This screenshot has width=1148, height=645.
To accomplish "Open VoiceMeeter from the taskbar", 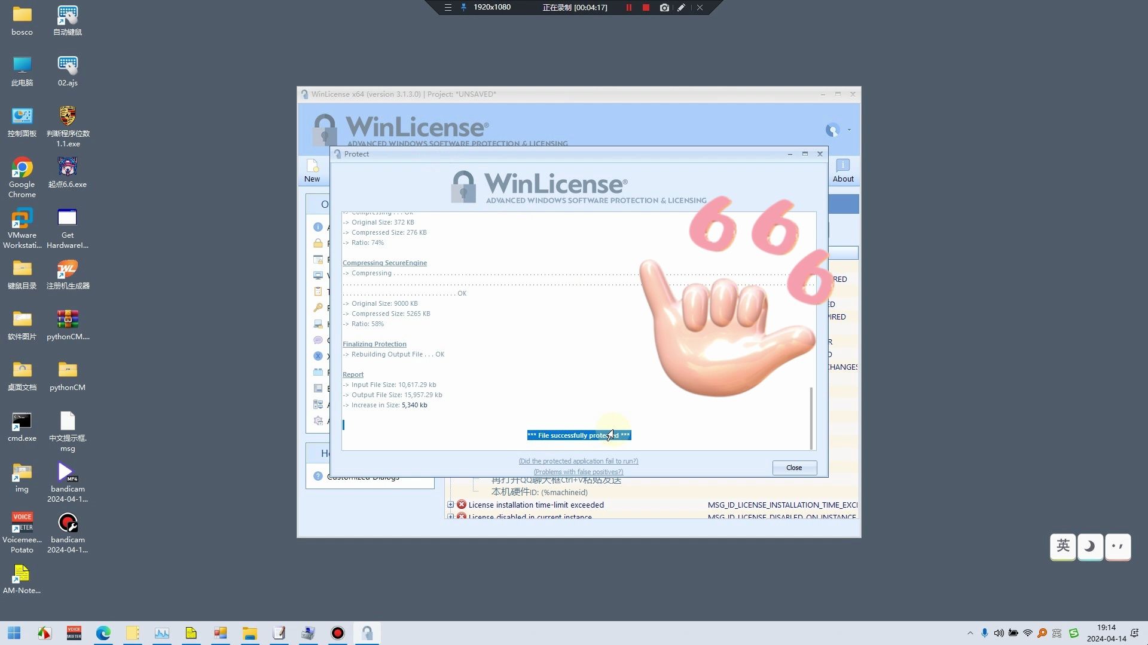I will pos(74,633).
